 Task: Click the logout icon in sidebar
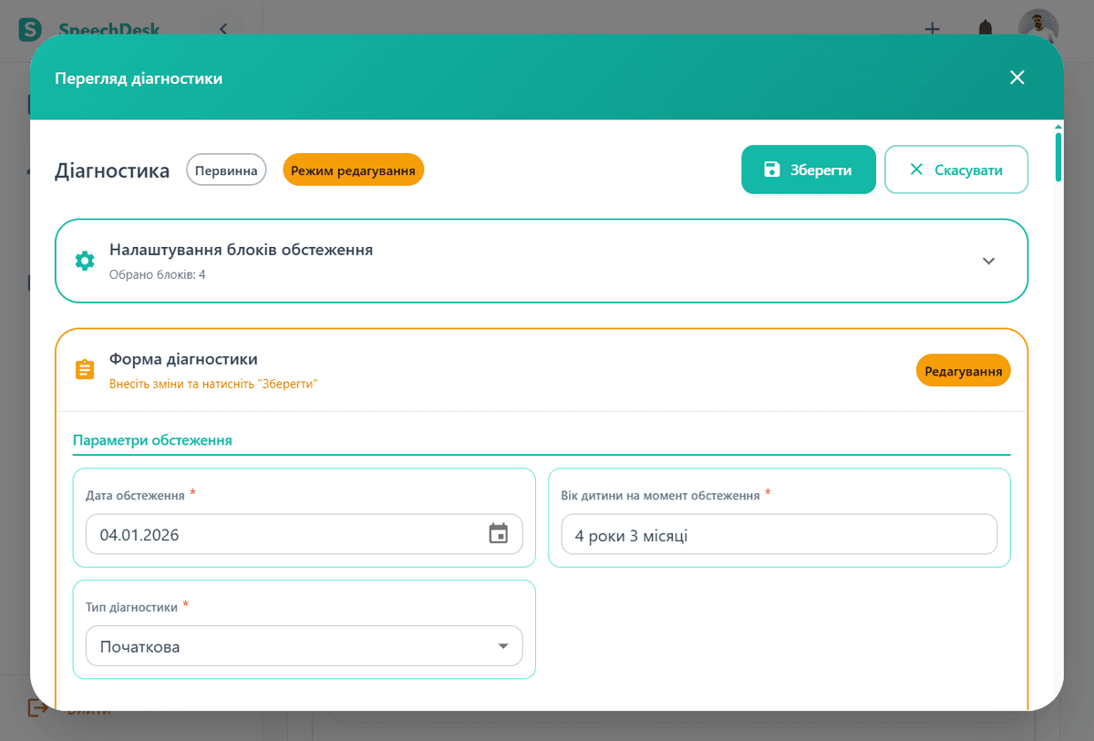click(x=37, y=708)
